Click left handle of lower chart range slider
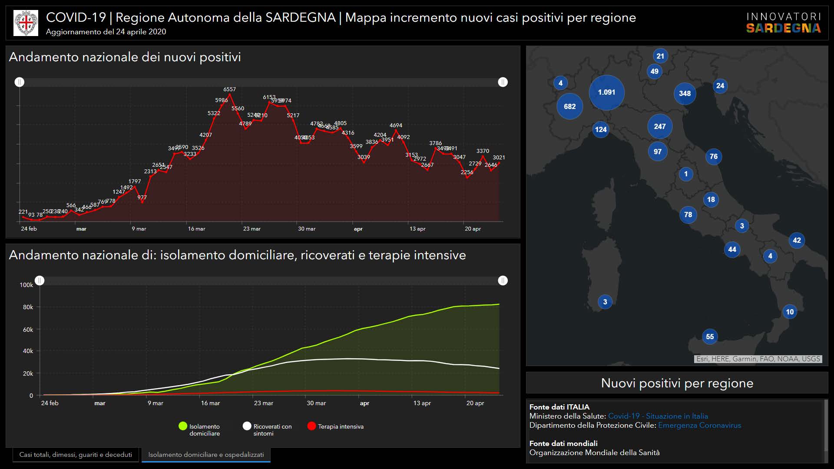The height and width of the screenshot is (469, 834). 40,281
